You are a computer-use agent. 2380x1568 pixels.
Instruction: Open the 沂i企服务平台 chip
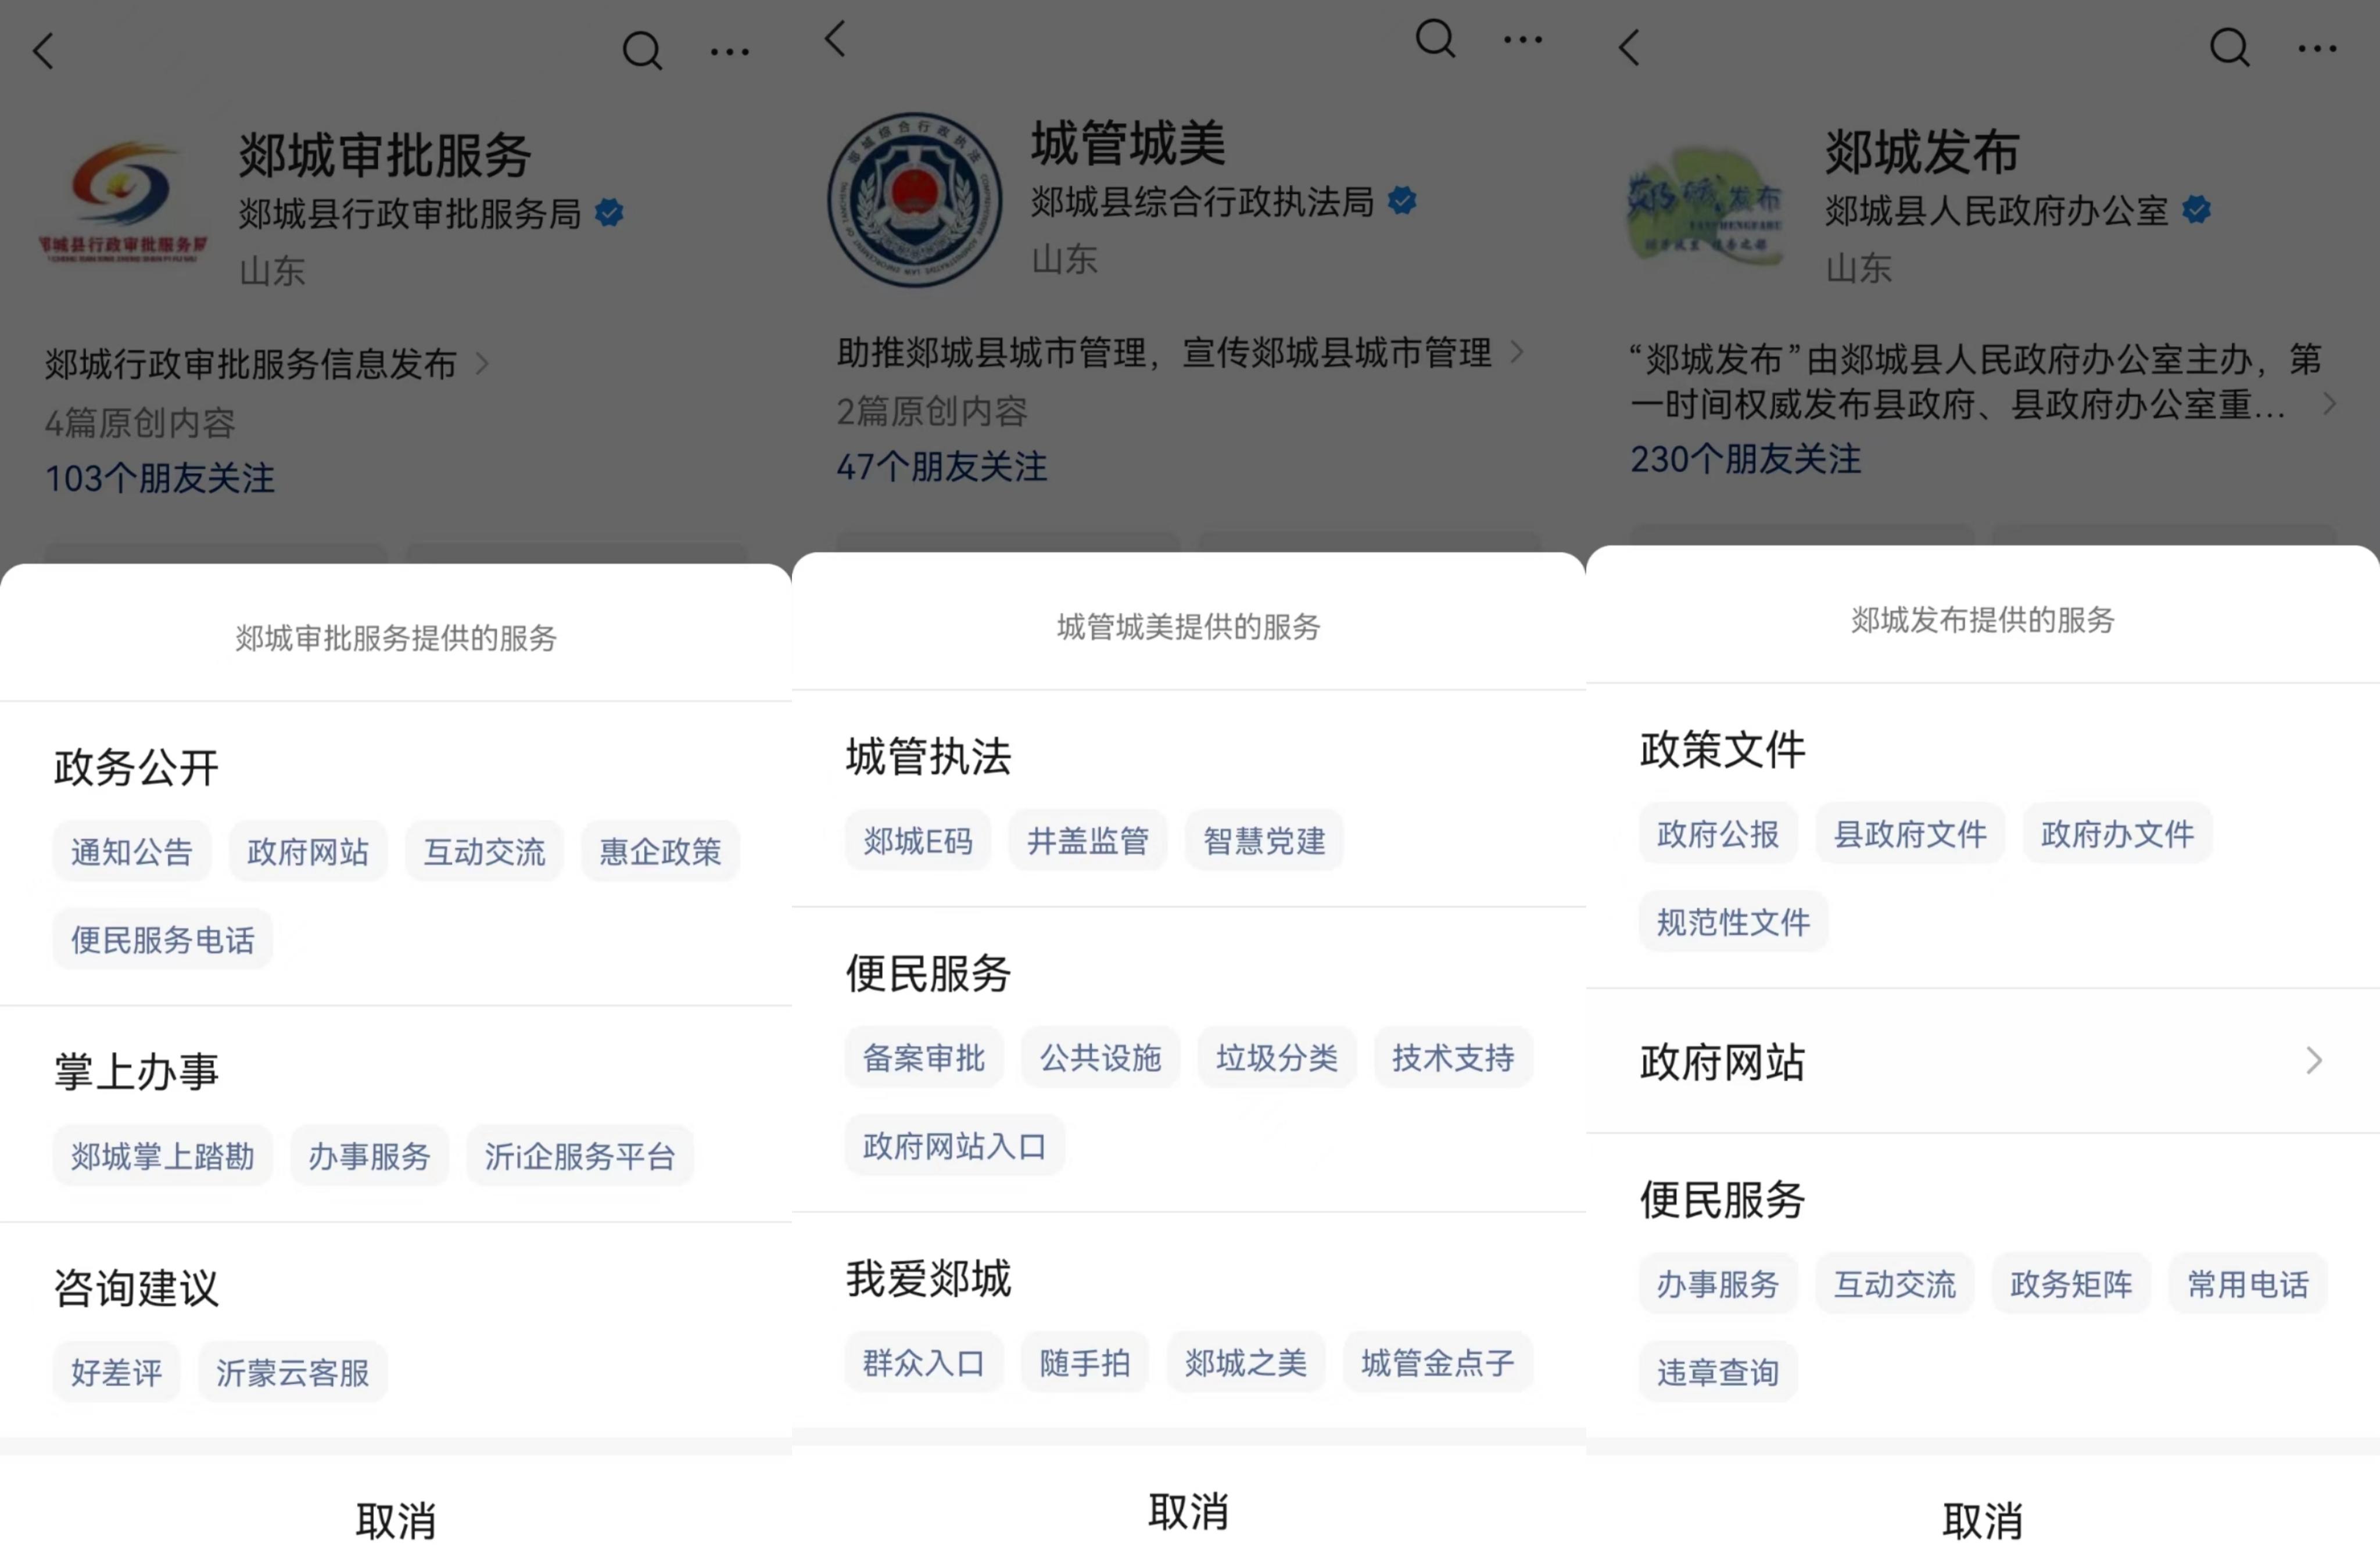tap(580, 1157)
